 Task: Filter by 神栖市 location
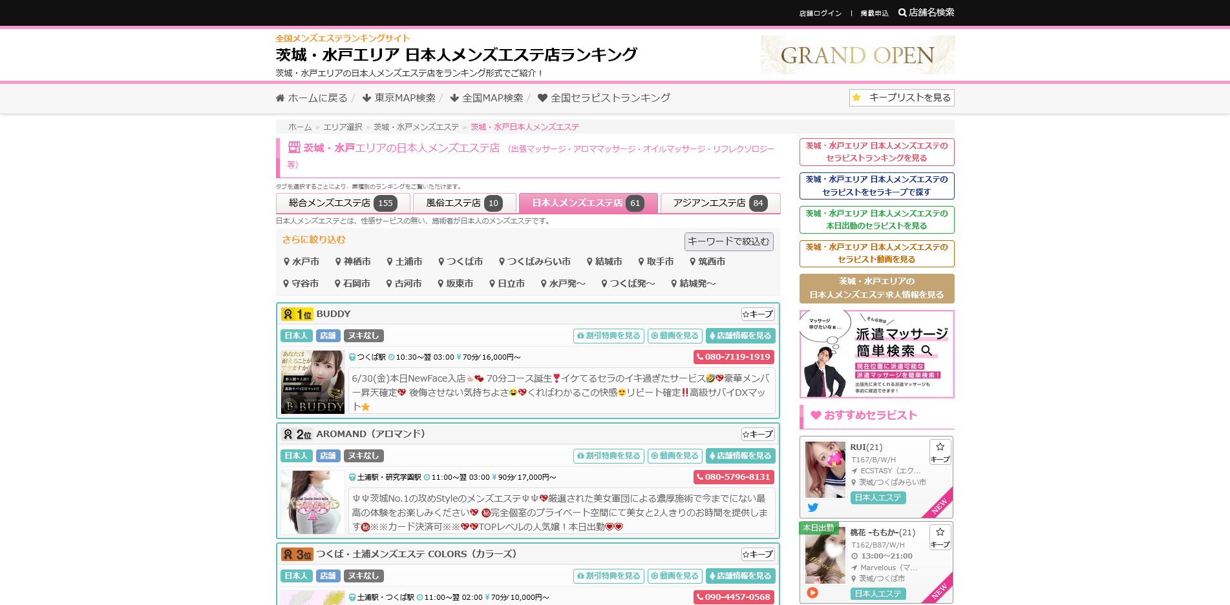click(x=353, y=261)
